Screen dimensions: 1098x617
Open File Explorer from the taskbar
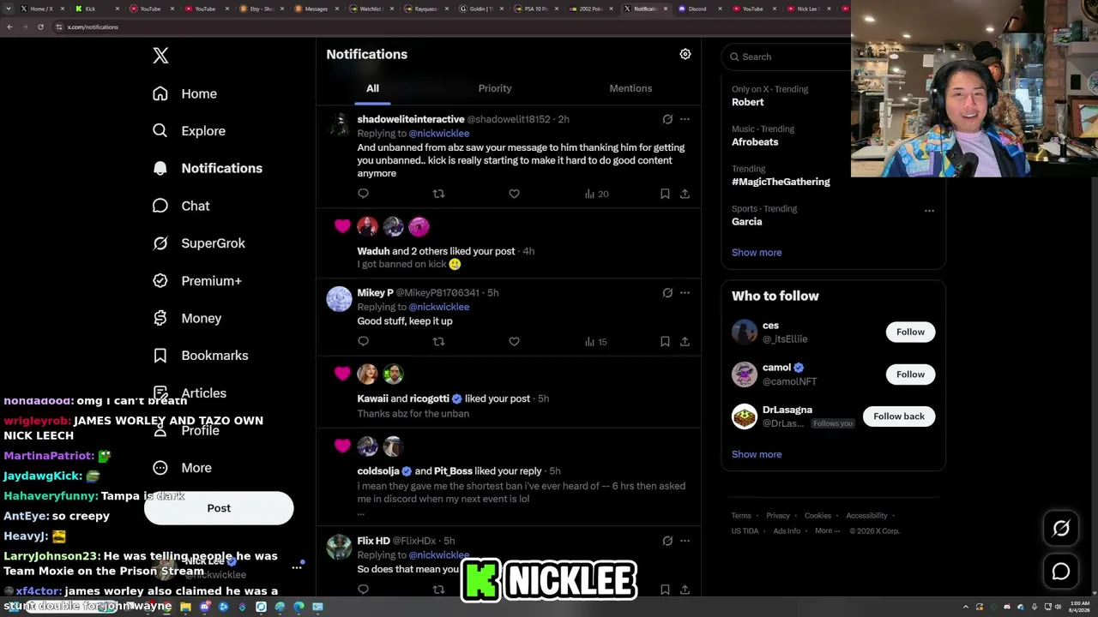(185, 607)
